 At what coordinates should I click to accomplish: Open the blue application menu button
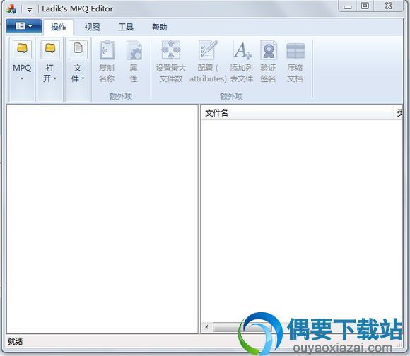(x=24, y=26)
